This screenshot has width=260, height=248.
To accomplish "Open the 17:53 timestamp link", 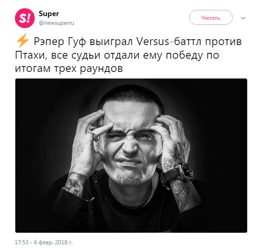I will click(x=22, y=242).
